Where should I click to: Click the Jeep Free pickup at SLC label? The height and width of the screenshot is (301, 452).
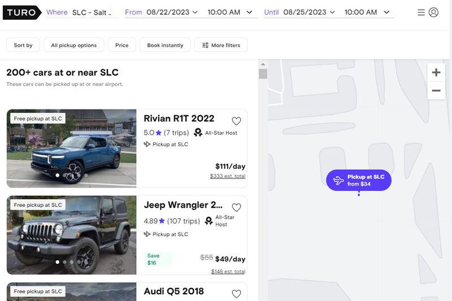38,205
